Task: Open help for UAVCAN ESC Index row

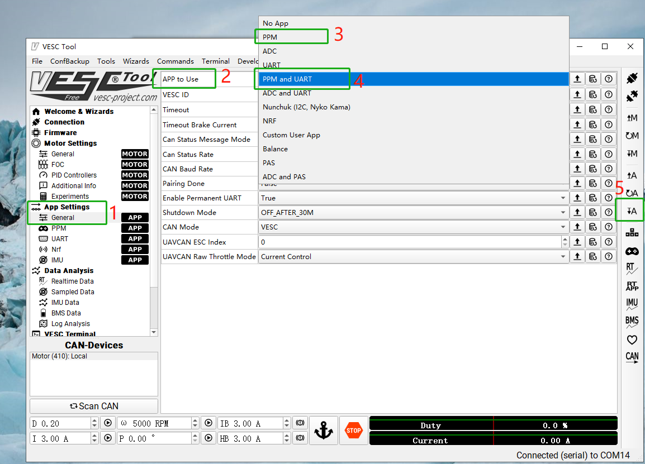Action: pyautogui.click(x=608, y=242)
